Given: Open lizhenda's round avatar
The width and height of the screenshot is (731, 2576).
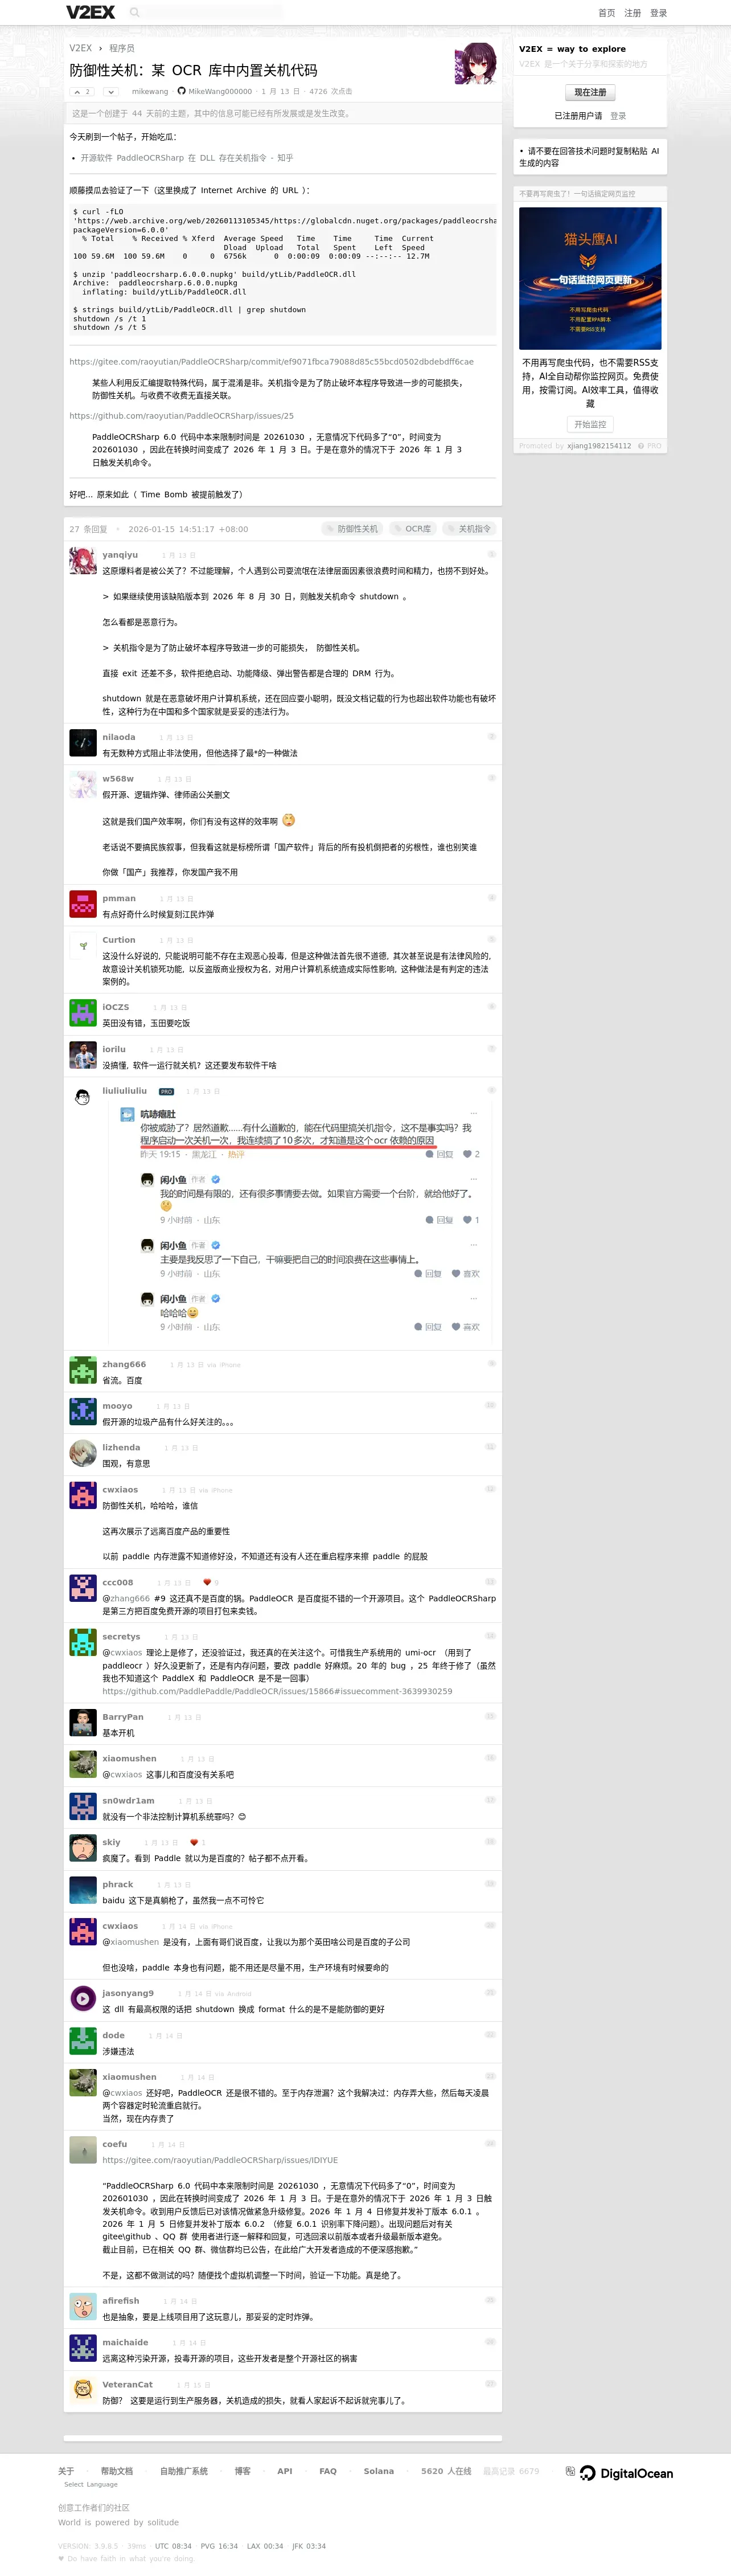Looking at the screenshot, I should coord(82,1453).
